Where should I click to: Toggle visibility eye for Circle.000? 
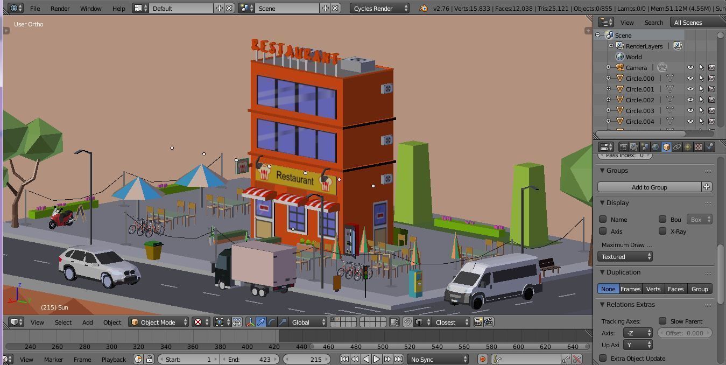690,78
